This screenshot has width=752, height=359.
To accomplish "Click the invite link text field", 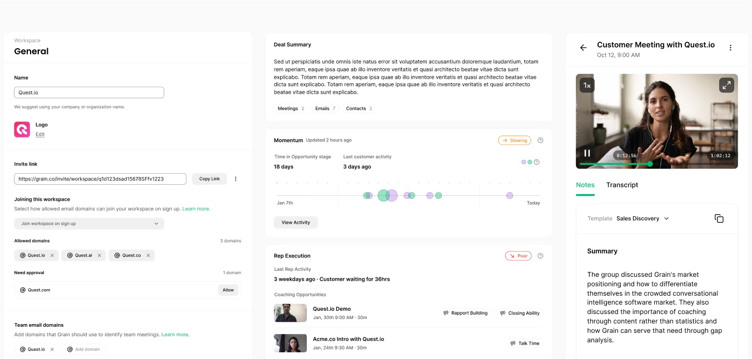I will click(x=100, y=179).
